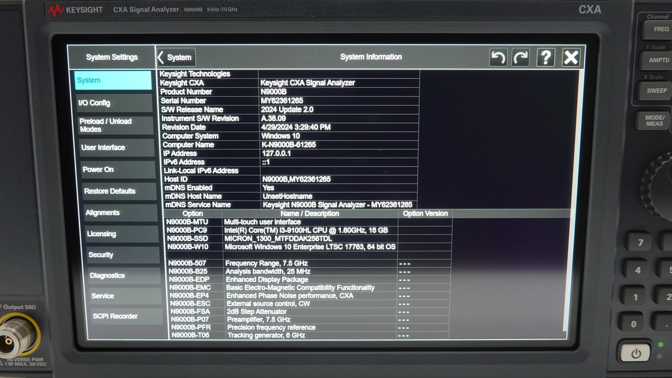
Task: Click the computer name K-N9000B-61265
Action: tap(289, 145)
